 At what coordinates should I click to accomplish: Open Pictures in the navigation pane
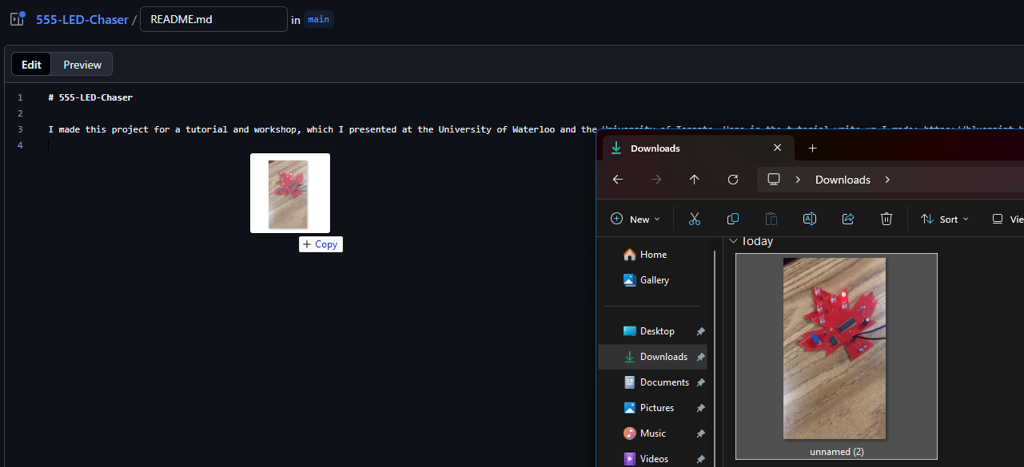[656, 408]
